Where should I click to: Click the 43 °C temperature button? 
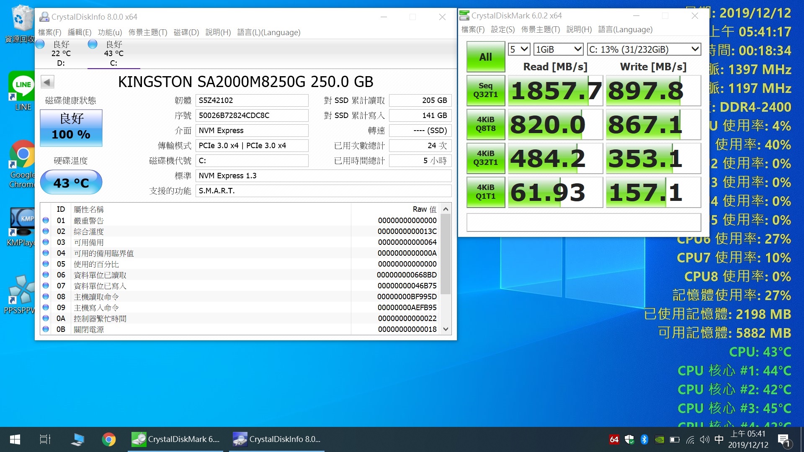[71, 182]
